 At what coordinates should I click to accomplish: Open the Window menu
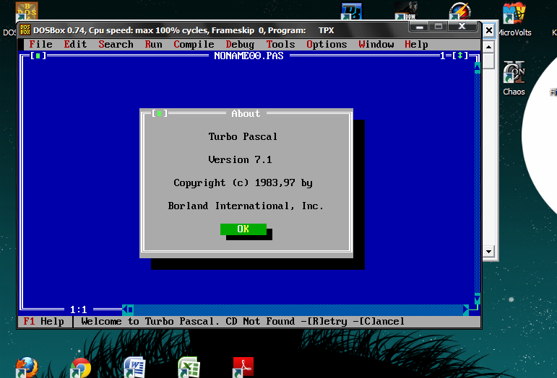tap(376, 44)
